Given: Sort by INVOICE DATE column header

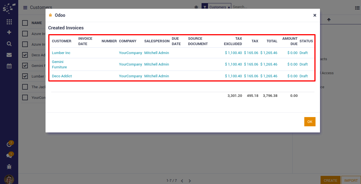Looking at the screenshot, I should pyautogui.click(x=85, y=41).
